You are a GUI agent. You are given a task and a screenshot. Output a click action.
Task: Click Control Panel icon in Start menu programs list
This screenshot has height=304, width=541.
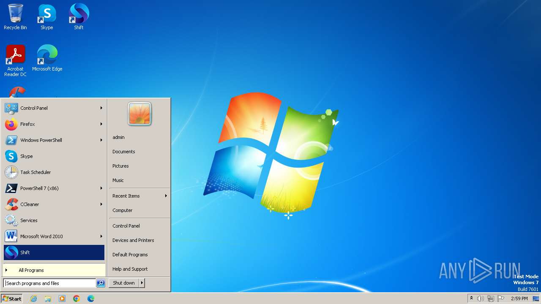click(x=11, y=108)
